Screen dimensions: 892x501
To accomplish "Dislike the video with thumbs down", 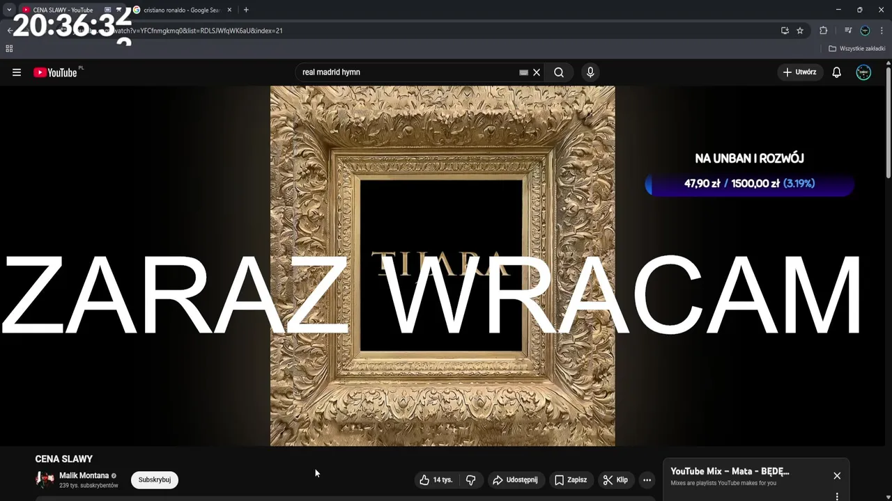I will coord(471,480).
